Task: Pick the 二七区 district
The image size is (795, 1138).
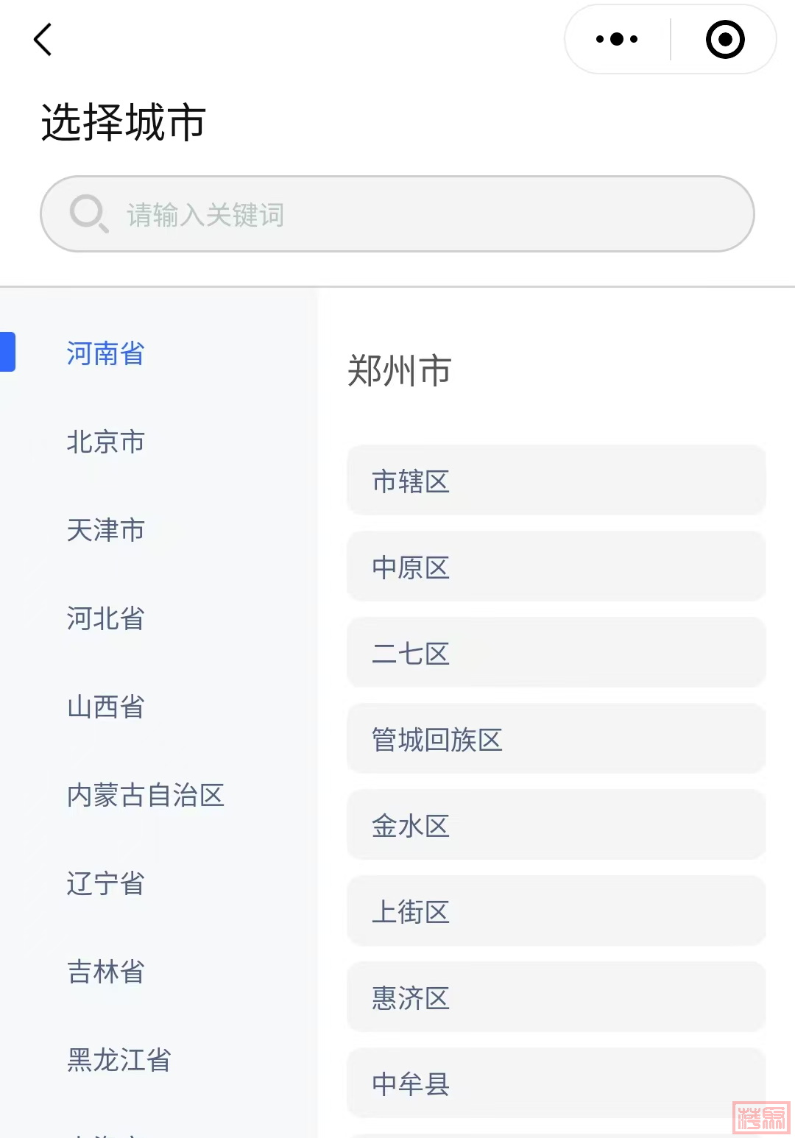Action: [556, 653]
